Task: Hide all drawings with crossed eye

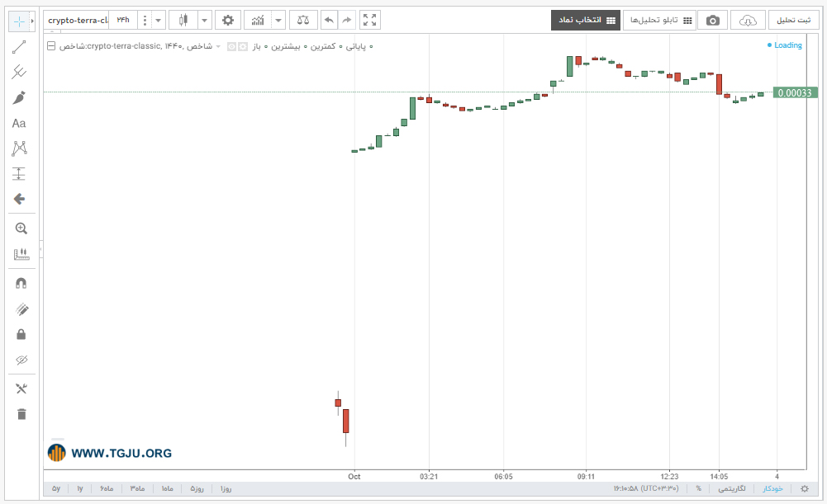Action: coord(21,360)
